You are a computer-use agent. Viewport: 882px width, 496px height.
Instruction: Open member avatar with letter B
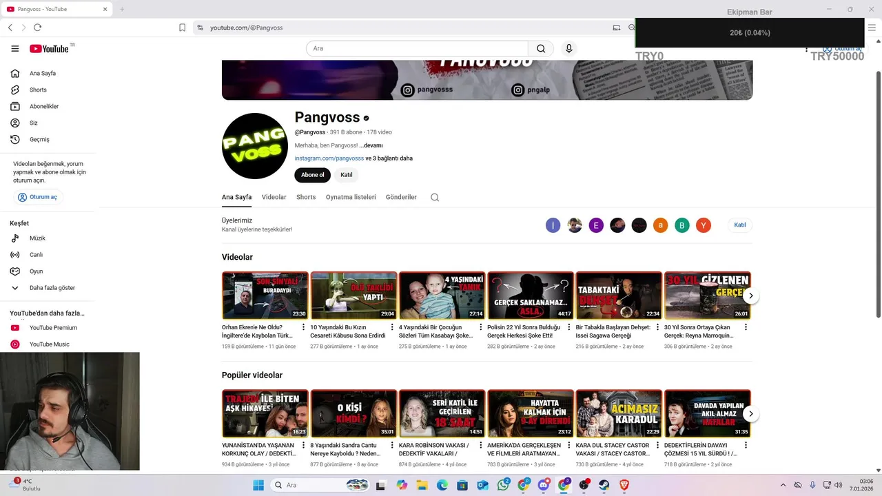coord(681,225)
